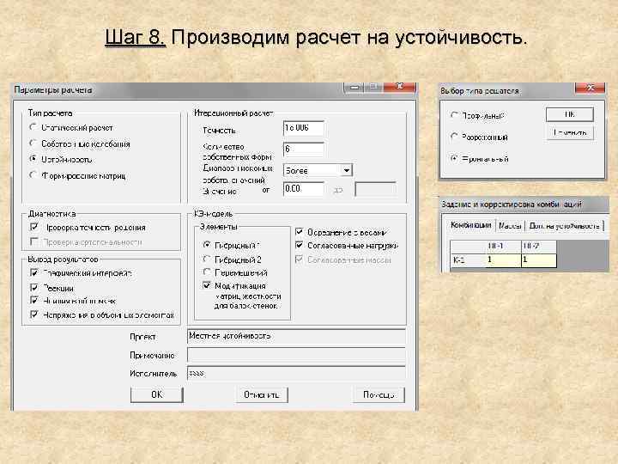Close the Параметры расчета dialog
The height and width of the screenshot is (464, 618).
pos(399,87)
